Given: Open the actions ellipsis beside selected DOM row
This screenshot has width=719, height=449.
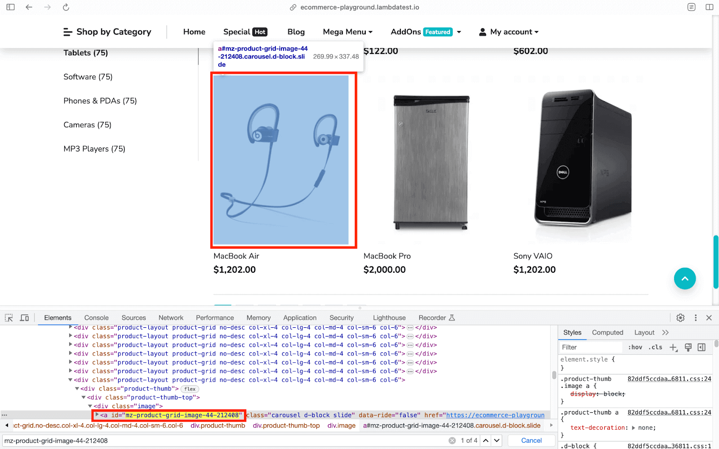Looking at the screenshot, I should [x=4, y=415].
